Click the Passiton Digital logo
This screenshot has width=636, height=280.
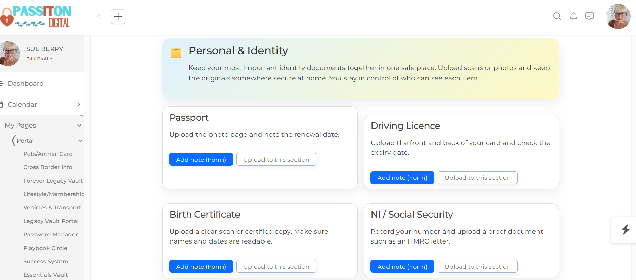coord(36,16)
